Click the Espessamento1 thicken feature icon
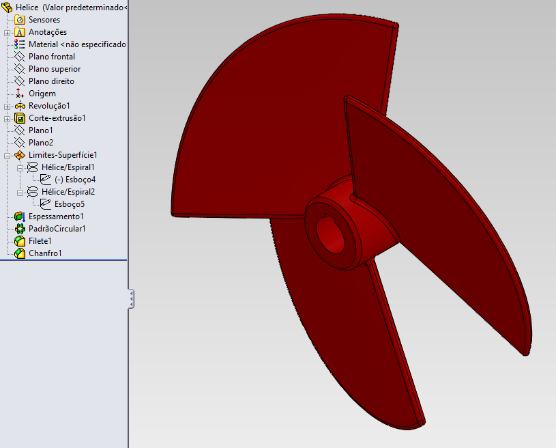The width and height of the screenshot is (556, 448). (x=20, y=216)
